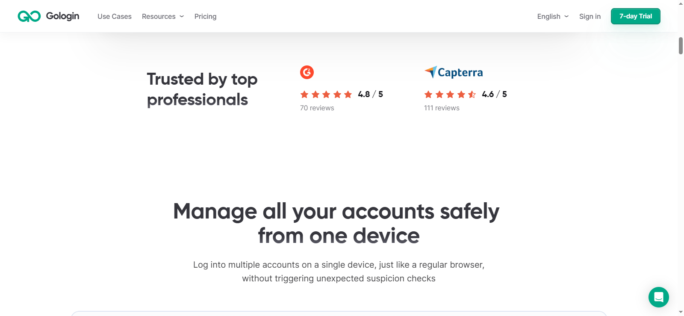Click the vertical scrollbar thumb
This screenshot has height=316, width=684.
click(x=681, y=46)
